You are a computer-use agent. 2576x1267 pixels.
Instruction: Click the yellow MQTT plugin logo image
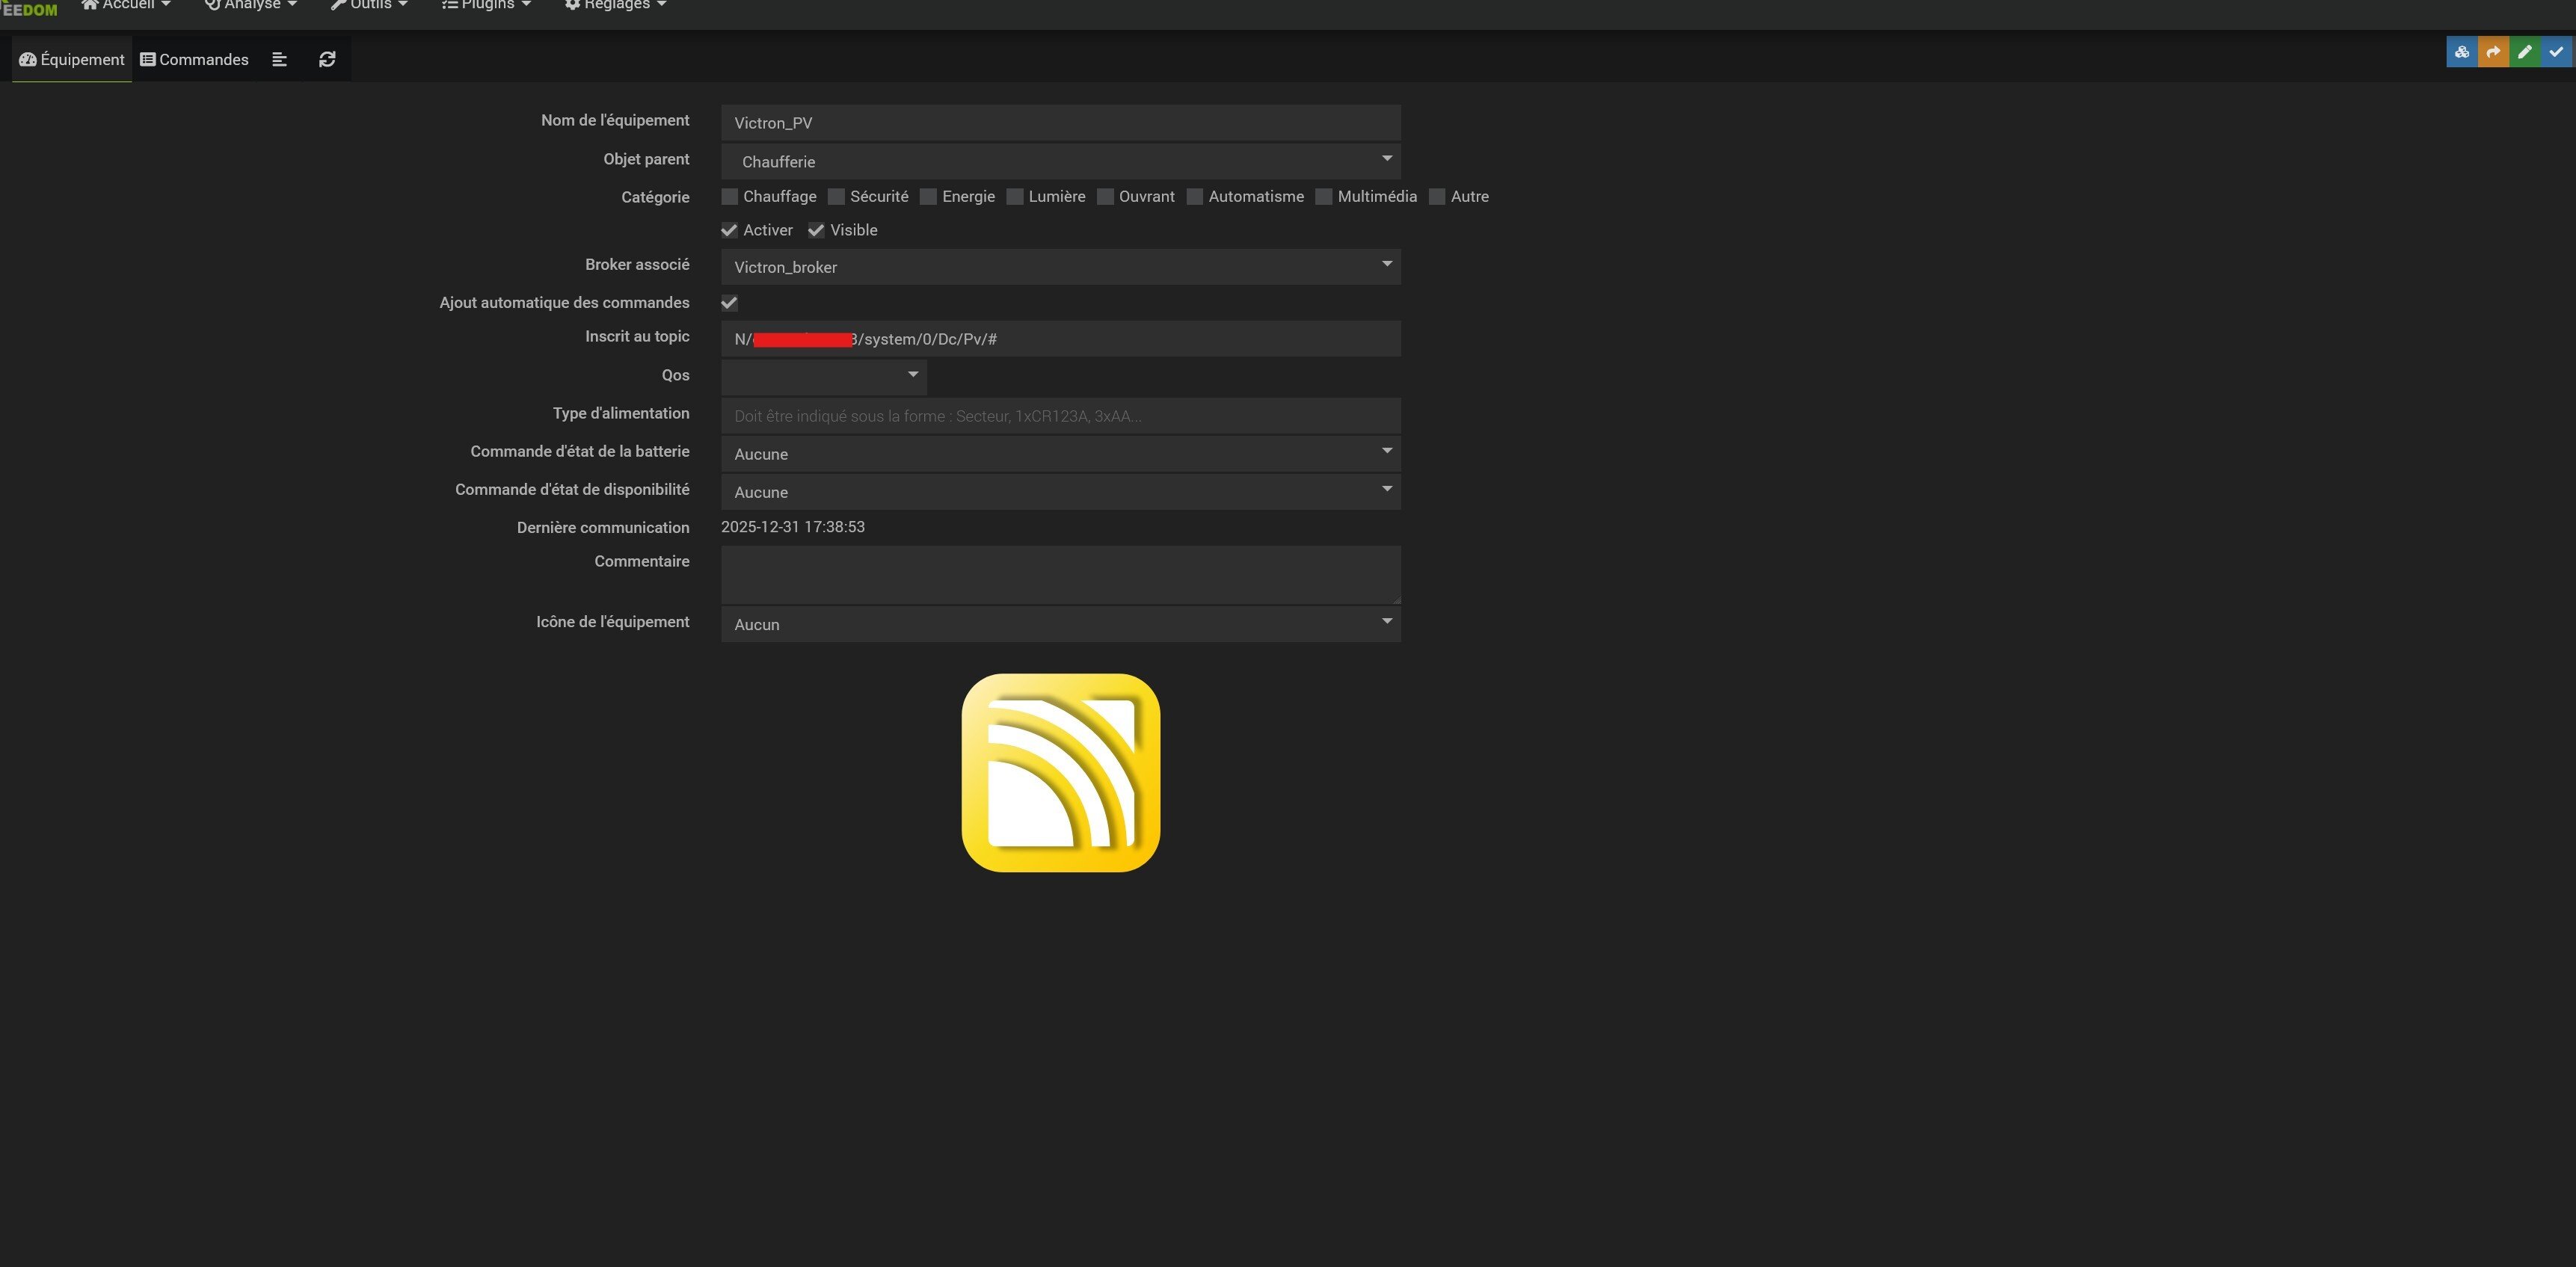(1060, 772)
